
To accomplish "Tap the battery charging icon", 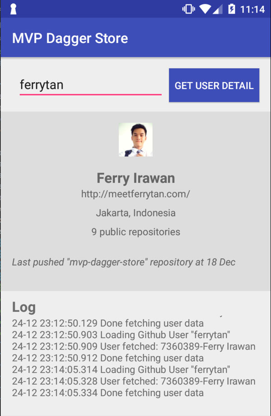I will coord(231,9).
